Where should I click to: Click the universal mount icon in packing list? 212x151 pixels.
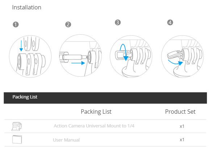tap(17, 126)
